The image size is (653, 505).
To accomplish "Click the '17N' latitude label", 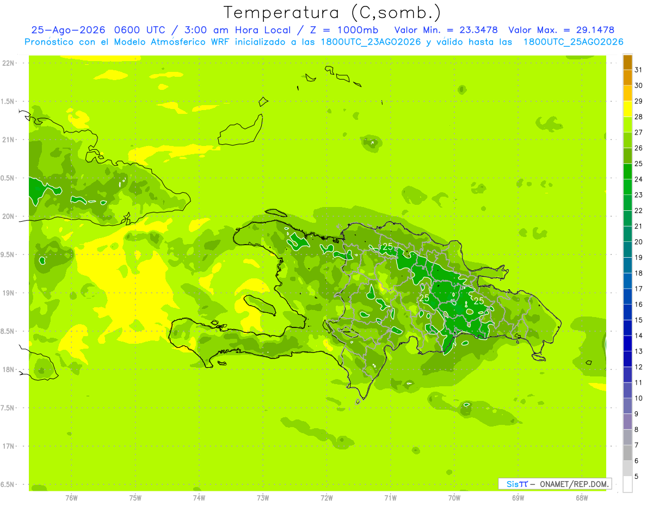I will tap(8, 447).
